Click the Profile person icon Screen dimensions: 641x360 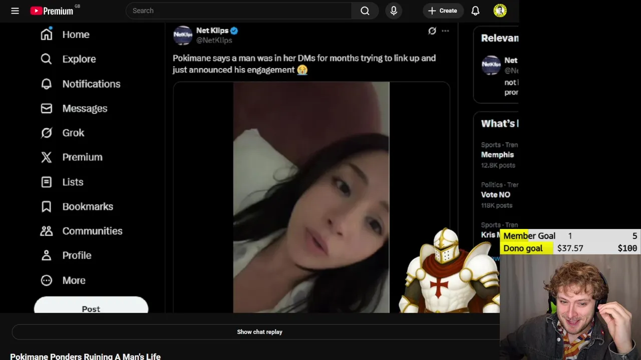coord(47,255)
